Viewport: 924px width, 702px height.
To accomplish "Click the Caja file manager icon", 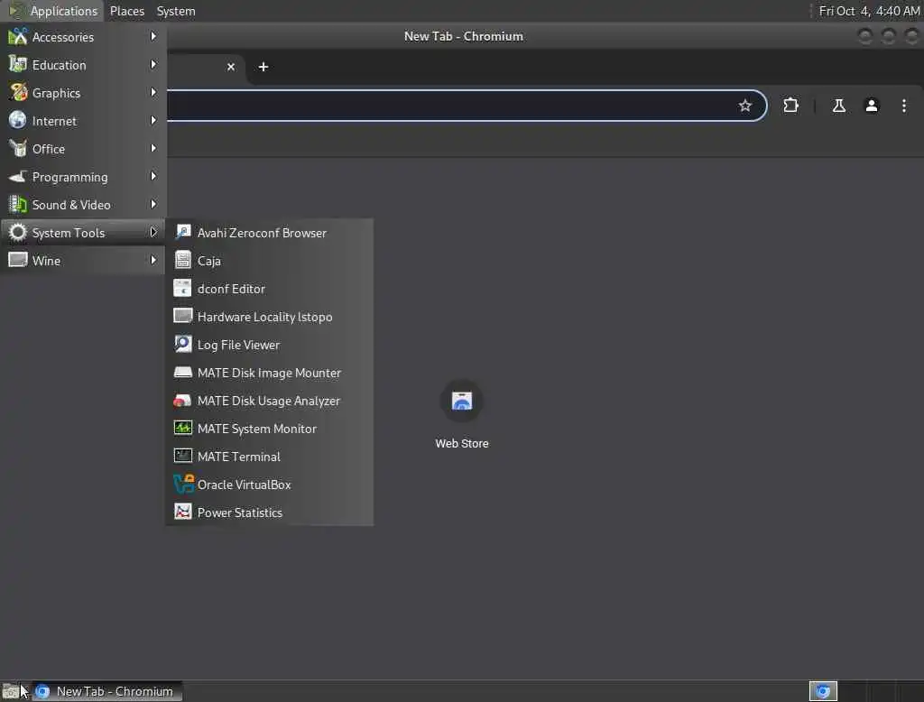I will pyautogui.click(x=182, y=260).
